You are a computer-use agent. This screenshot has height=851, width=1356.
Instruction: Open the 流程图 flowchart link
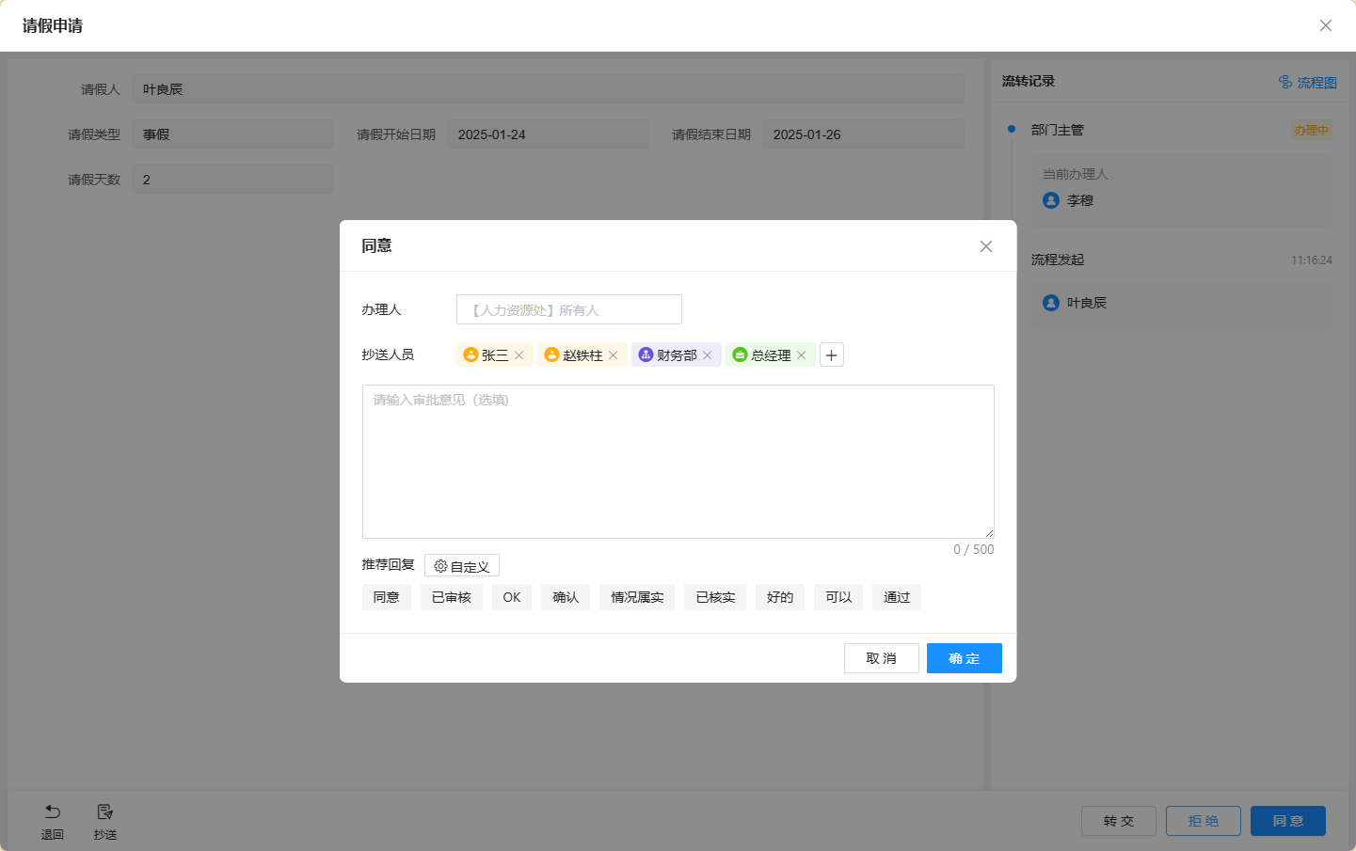pyautogui.click(x=1308, y=83)
